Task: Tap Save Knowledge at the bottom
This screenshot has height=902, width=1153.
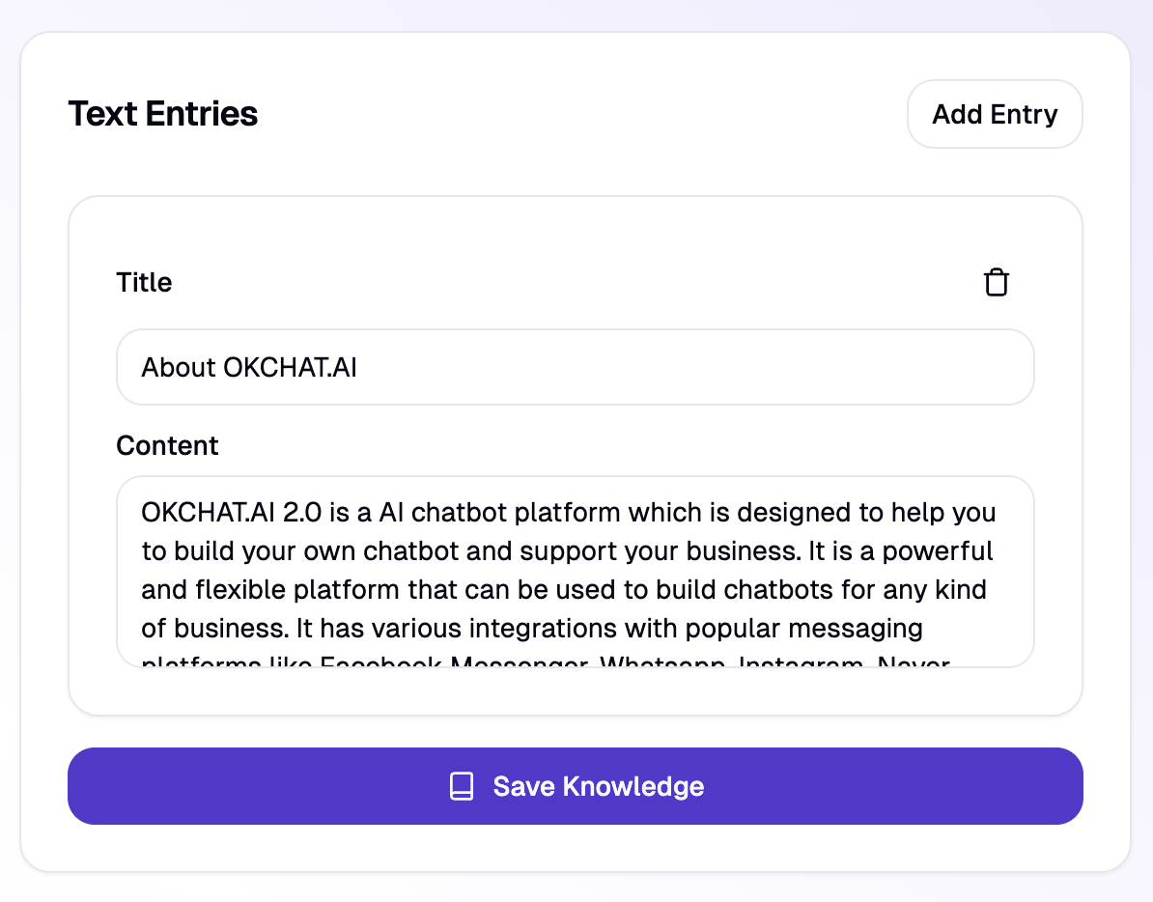Action: [575, 786]
